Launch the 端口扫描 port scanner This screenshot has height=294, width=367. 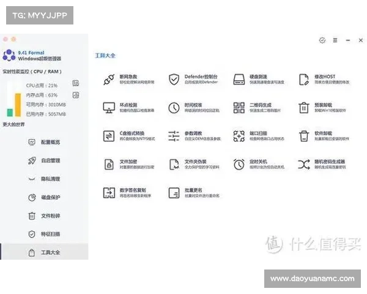click(259, 136)
